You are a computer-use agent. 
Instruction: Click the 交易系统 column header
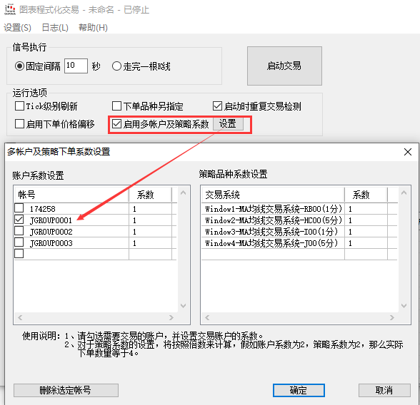coord(273,195)
